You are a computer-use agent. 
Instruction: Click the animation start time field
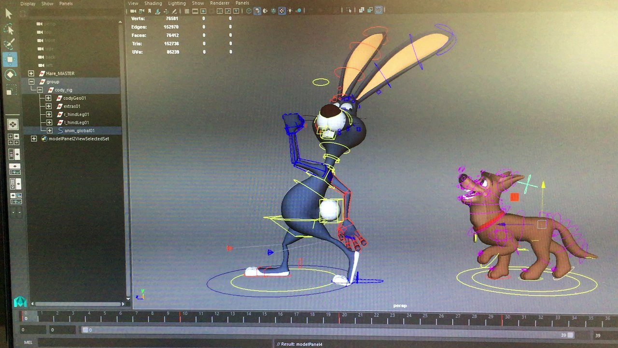(32, 330)
